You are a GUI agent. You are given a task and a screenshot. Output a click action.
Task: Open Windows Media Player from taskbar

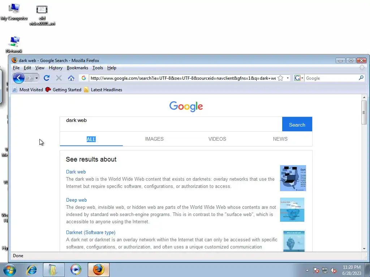[x=76, y=270]
